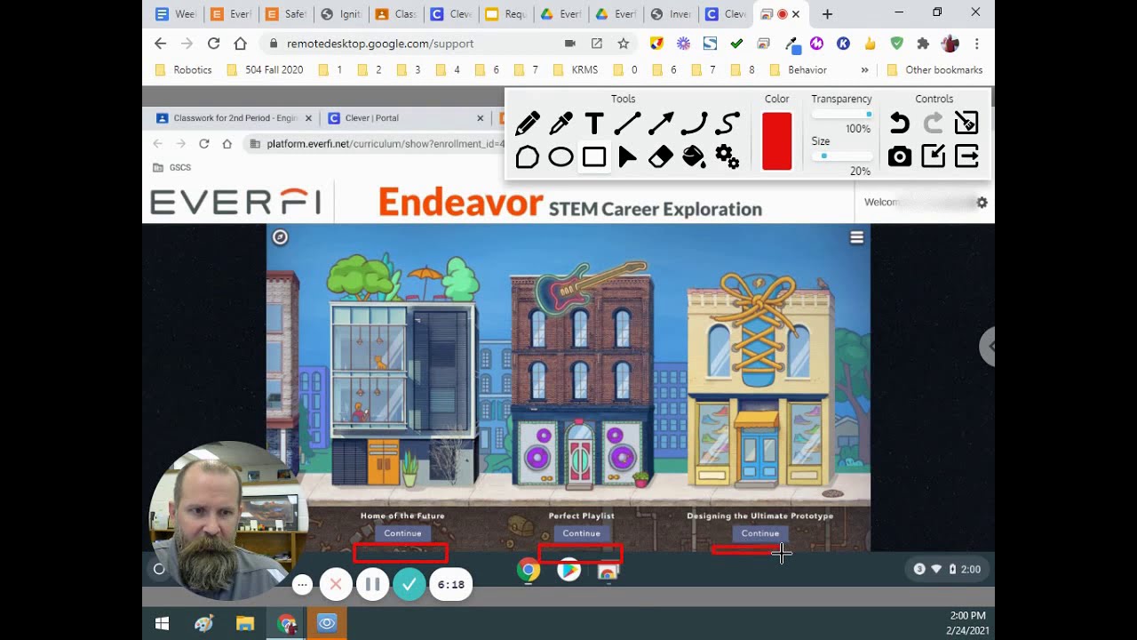Screen dimensions: 1137x640
Task: Redo the annotation
Action: pyautogui.click(x=933, y=123)
